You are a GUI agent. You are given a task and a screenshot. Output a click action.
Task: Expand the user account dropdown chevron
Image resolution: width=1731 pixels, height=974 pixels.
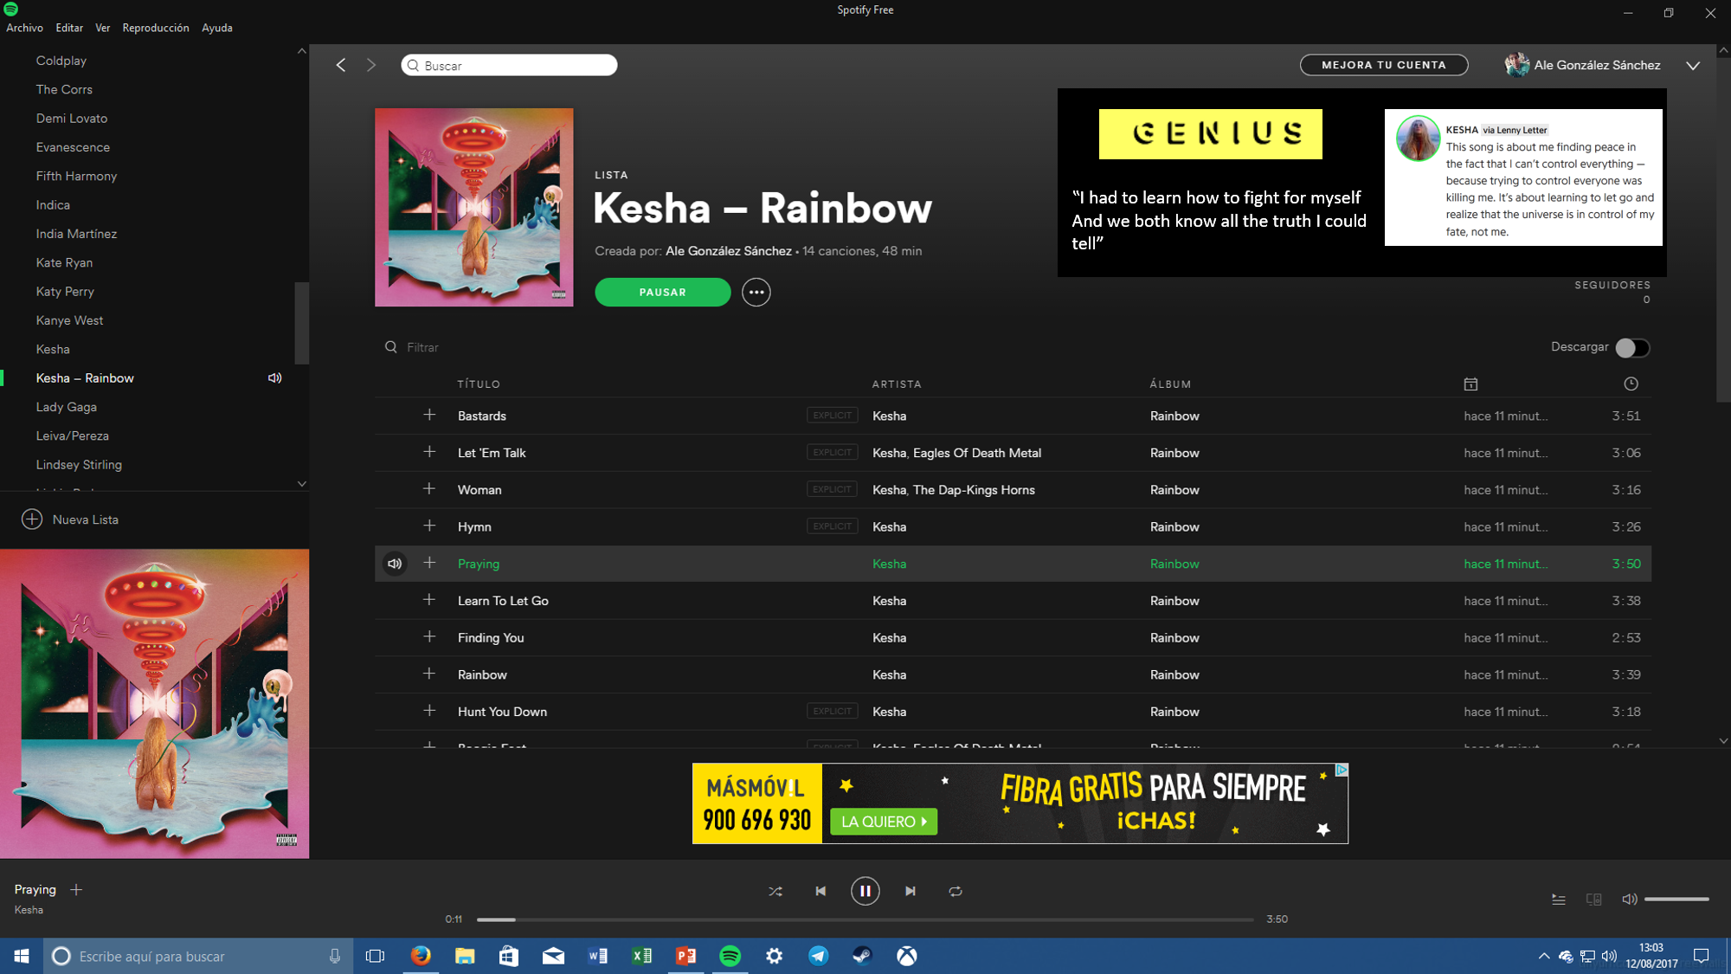pos(1693,66)
